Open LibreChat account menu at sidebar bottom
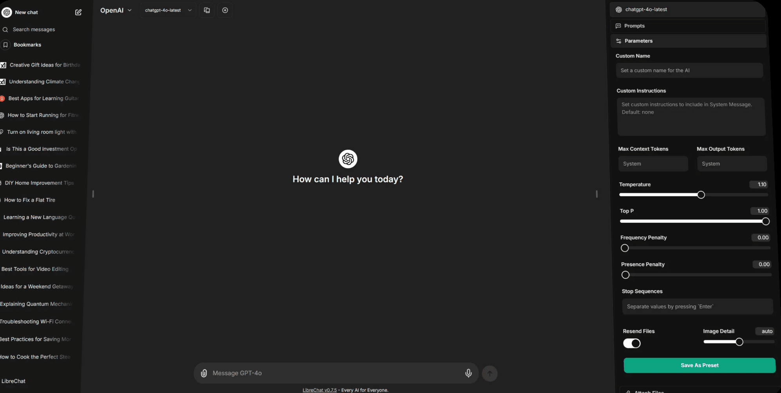The height and width of the screenshot is (393, 781). click(13, 381)
